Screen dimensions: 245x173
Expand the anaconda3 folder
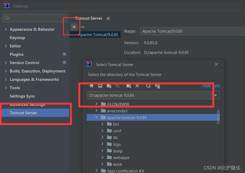click(96, 111)
